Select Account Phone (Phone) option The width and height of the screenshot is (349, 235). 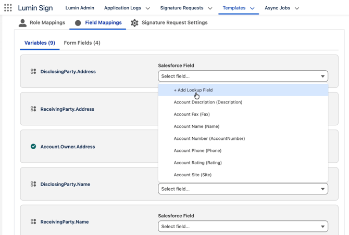(197, 151)
